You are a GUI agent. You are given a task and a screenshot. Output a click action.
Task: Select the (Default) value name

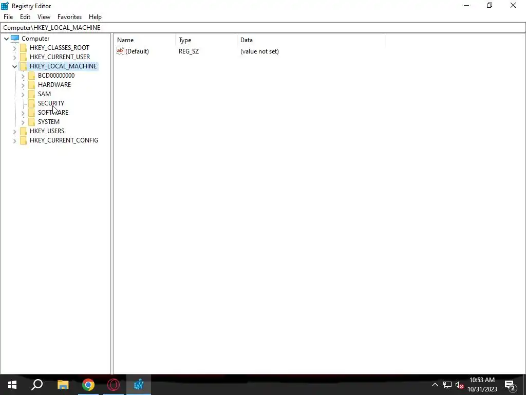click(137, 51)
